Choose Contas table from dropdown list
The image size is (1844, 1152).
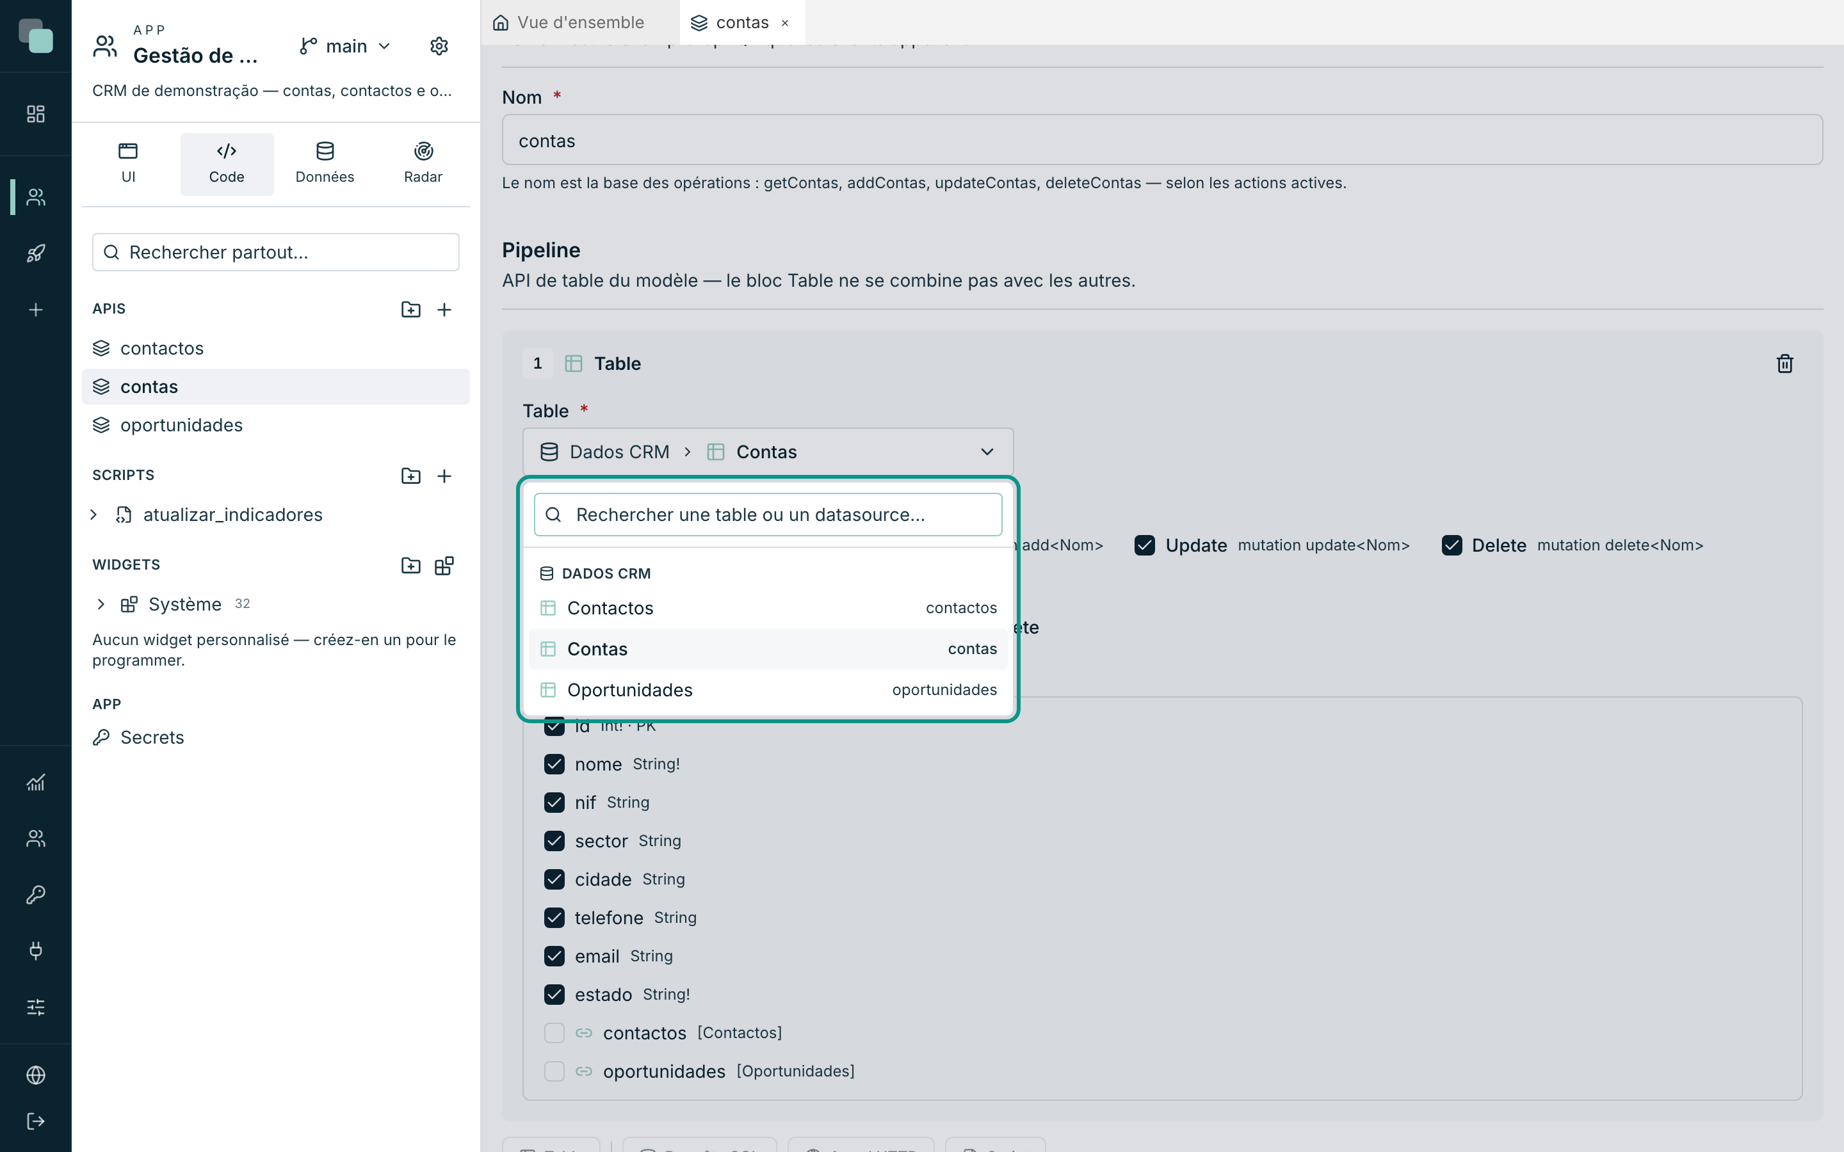767,649
